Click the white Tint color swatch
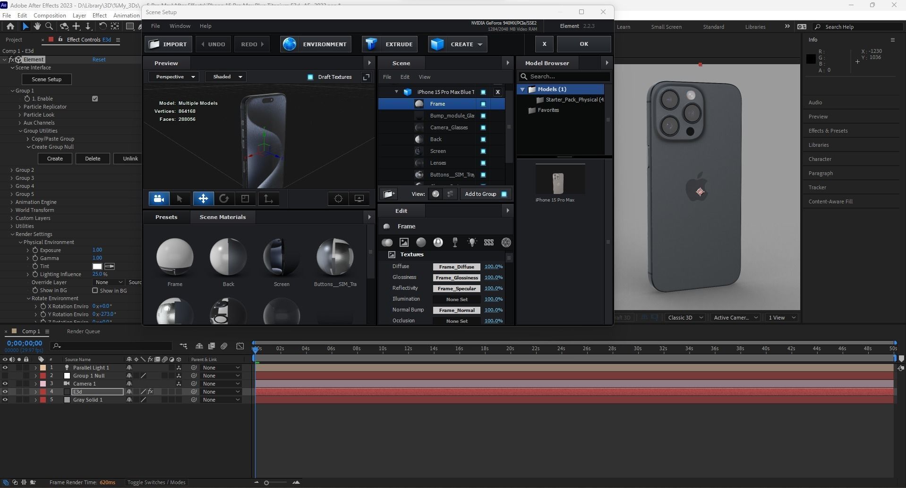Image resolution: width=906 pixels, height=488 pixels. click(x=97, y=266)
